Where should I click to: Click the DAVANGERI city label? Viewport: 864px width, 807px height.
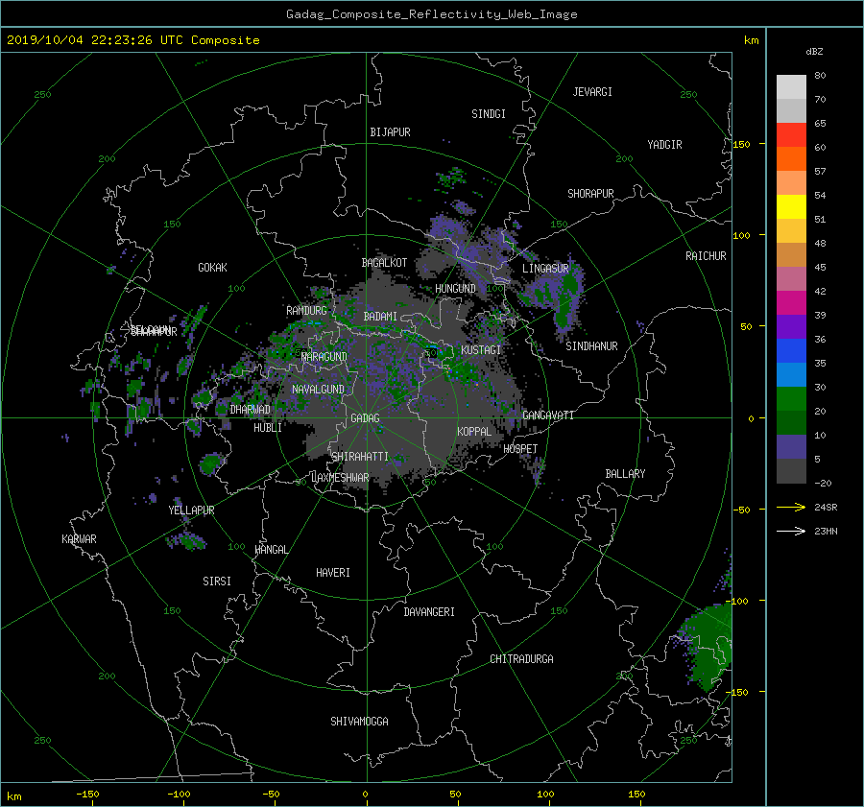429,612
